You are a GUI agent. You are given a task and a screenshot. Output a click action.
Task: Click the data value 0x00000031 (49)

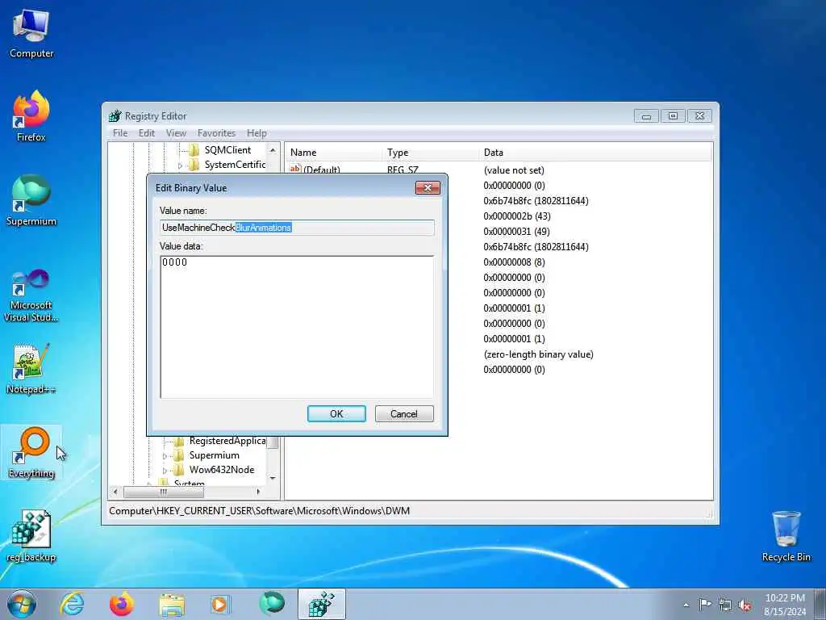[x=517, y=232]
